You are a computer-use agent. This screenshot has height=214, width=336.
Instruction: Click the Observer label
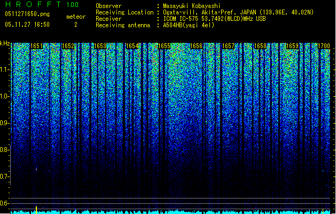coord(108,6)
